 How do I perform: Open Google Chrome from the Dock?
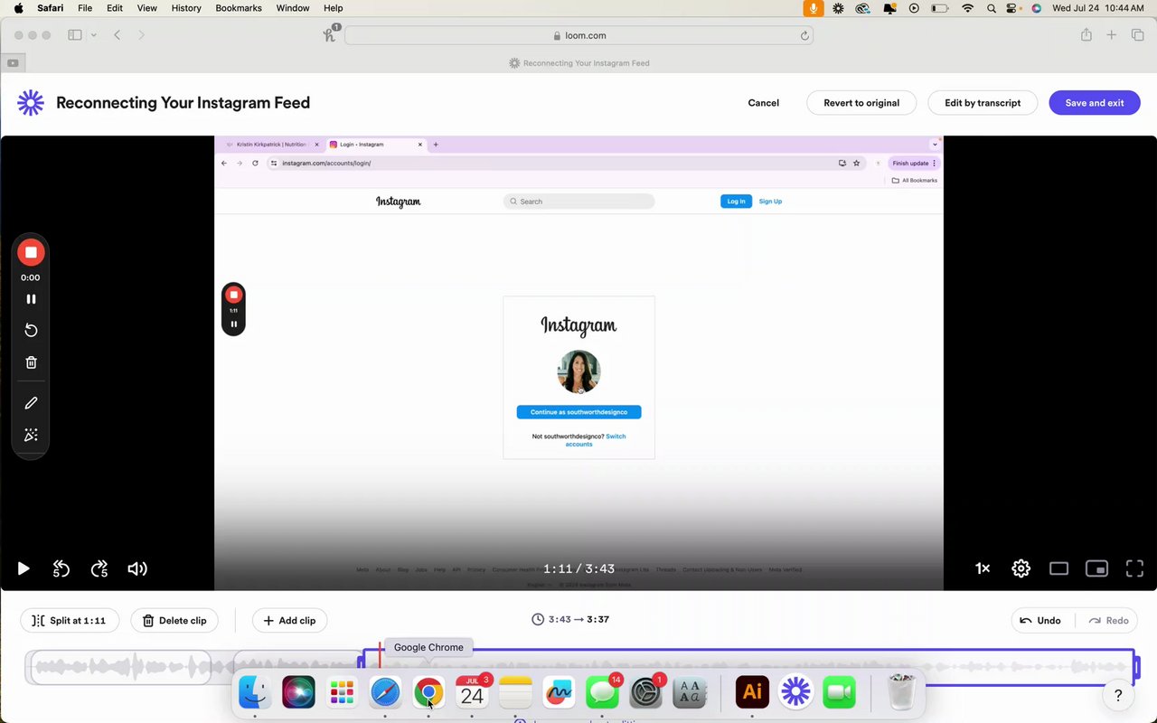[428, 693]
